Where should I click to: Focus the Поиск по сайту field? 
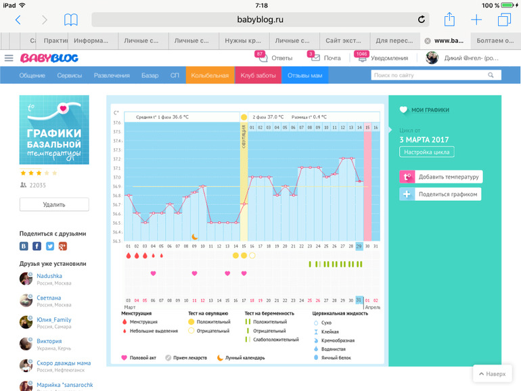pos(430,75)
